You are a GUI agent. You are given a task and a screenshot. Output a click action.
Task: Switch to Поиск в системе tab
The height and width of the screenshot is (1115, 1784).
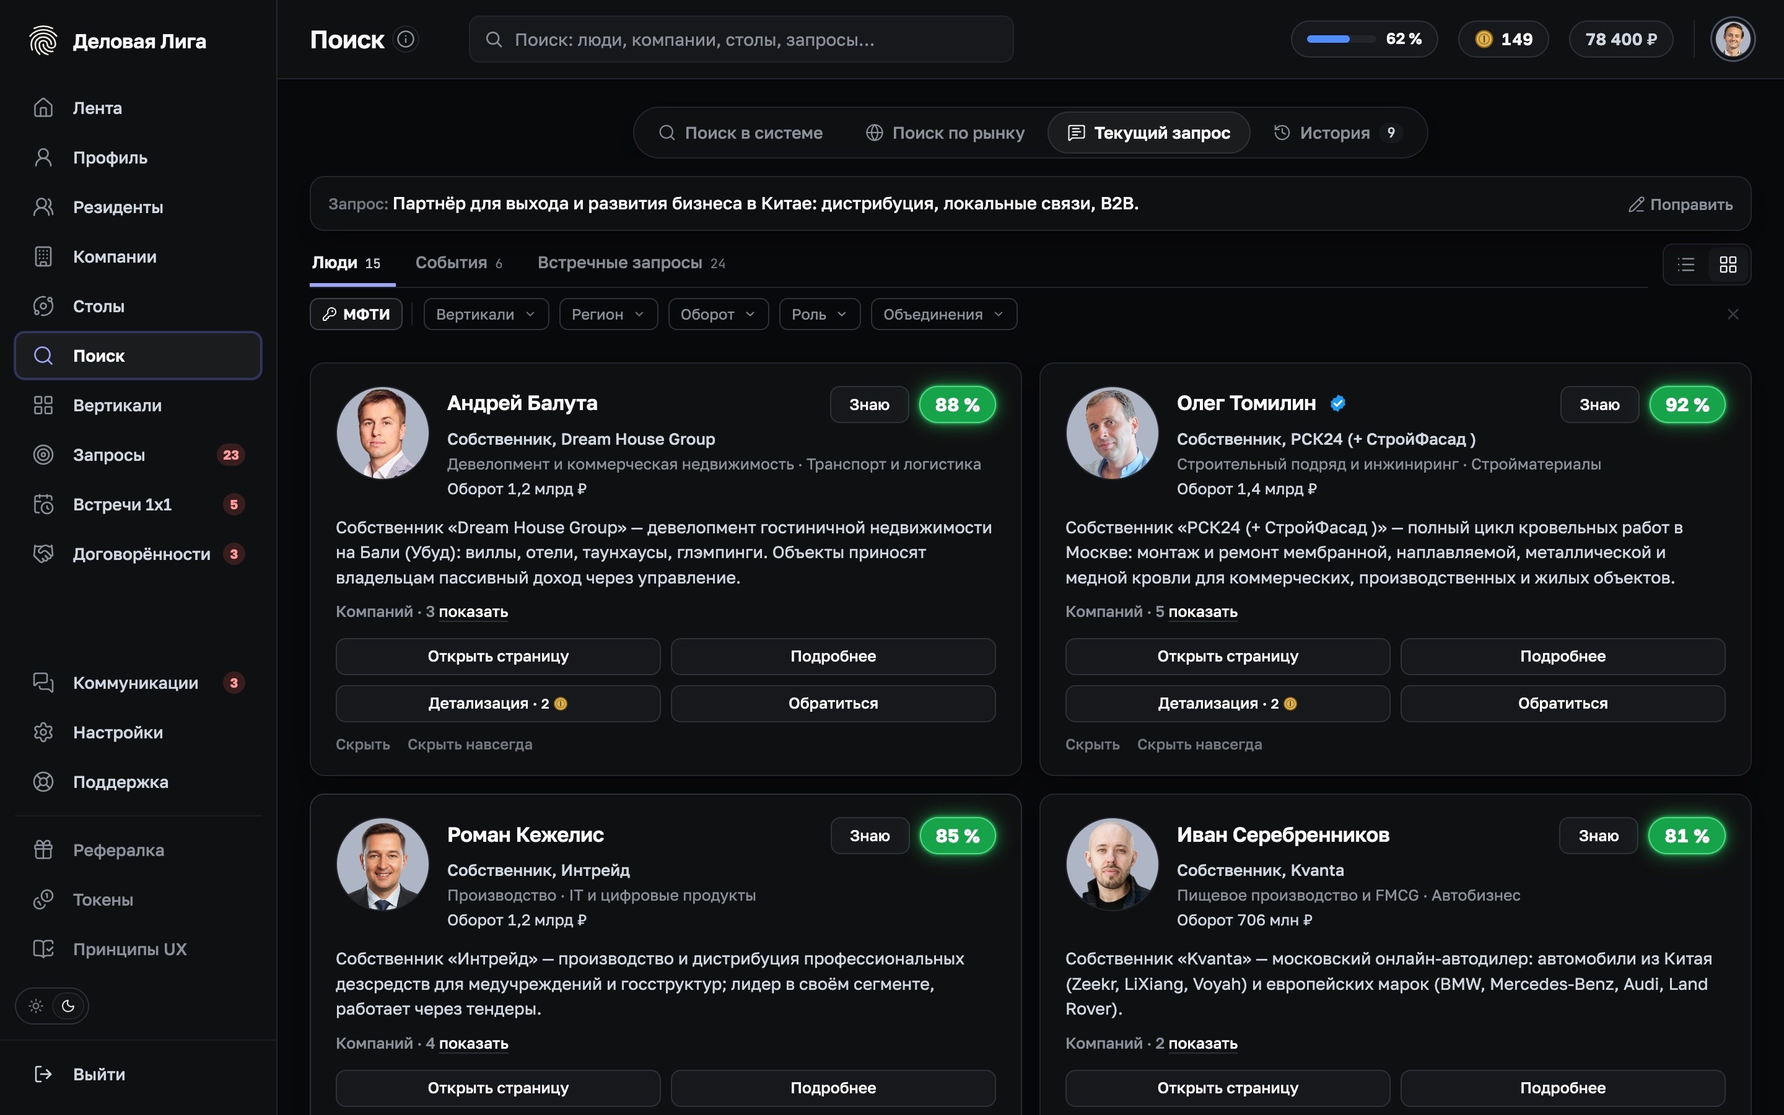tap(740, 133)
